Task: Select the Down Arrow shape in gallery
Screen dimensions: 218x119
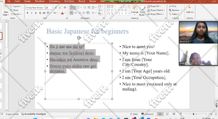Action: coord(126,10)
